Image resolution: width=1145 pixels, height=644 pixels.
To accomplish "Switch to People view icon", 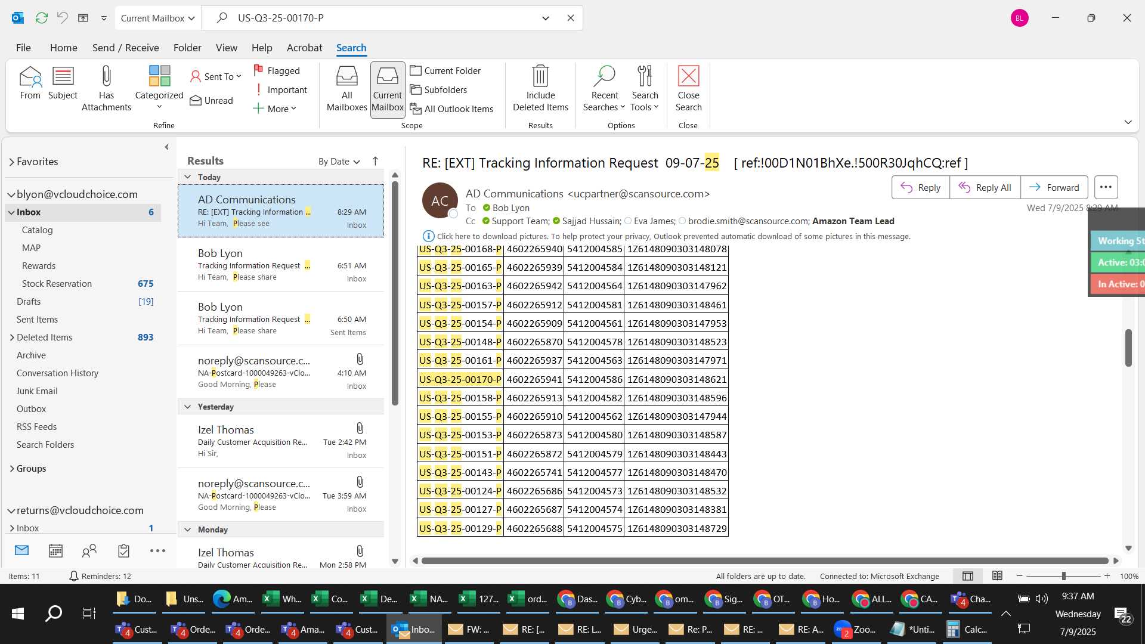I will pos(89,550).
